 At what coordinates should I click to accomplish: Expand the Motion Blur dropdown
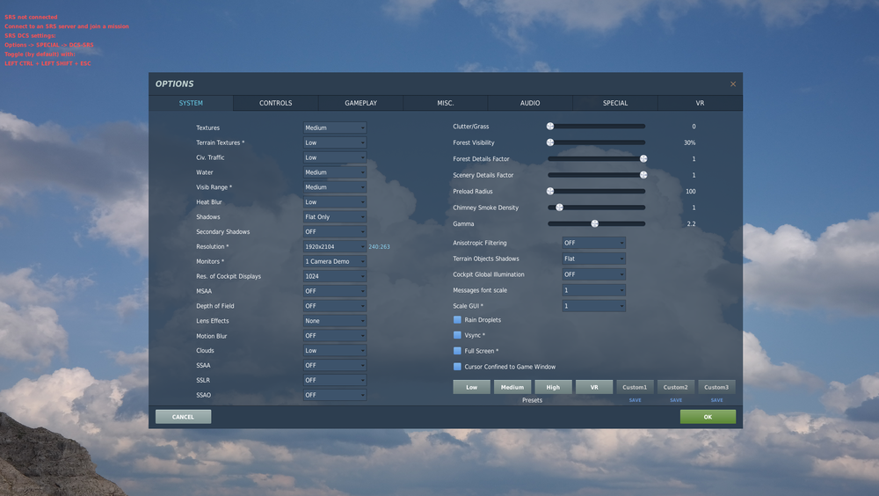335,336
